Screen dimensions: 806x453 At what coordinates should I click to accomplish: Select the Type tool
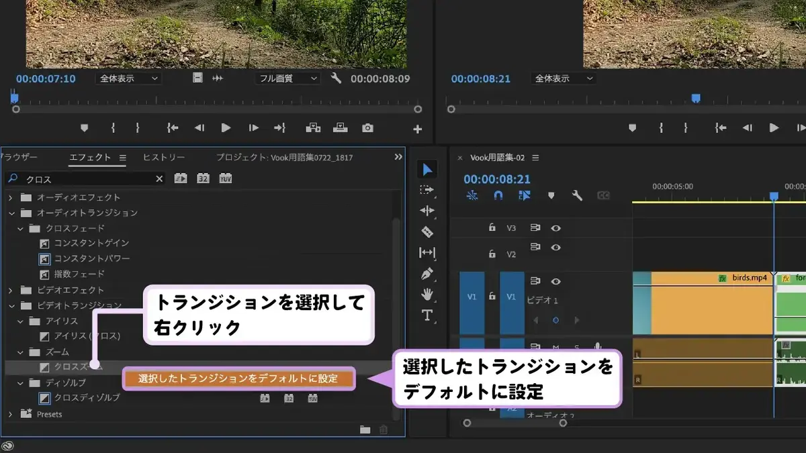click(427, 315)
